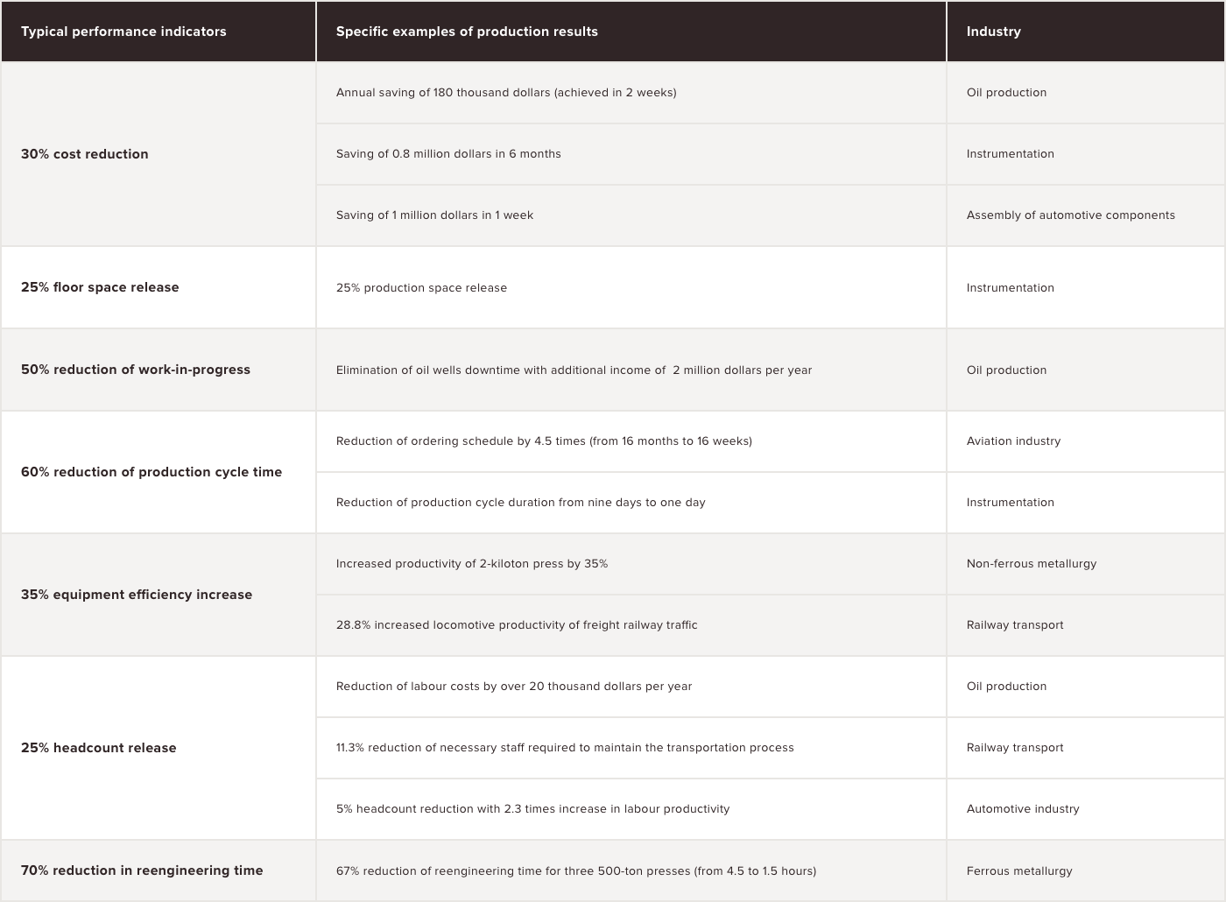Select the '25% floor space release' cell

click(100, 287)
